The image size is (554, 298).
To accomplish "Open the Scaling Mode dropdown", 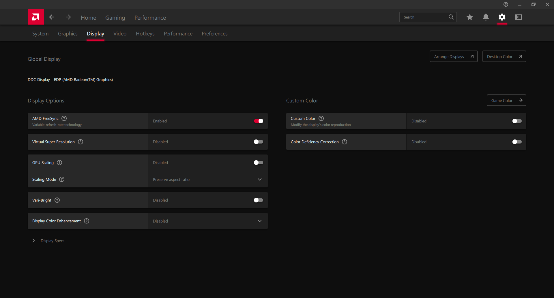I will tap(208, 179).
